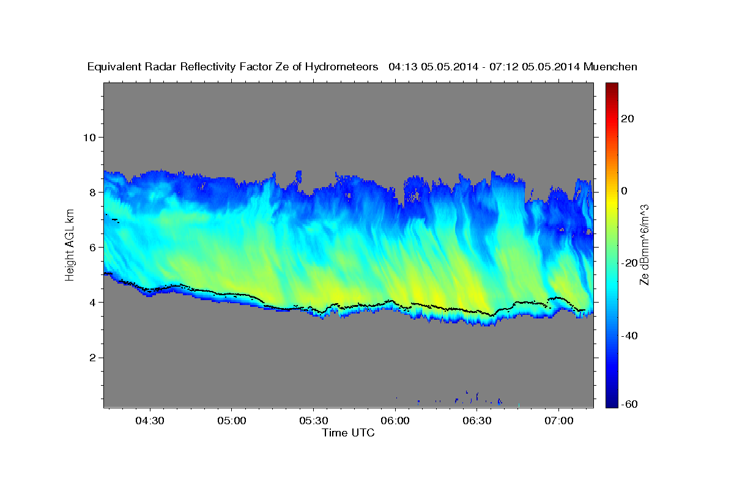Image resolution: width=734 pixels, height=489 pixels.
Task: Click the dark red top of the colorbar
Action: point(612,87)
